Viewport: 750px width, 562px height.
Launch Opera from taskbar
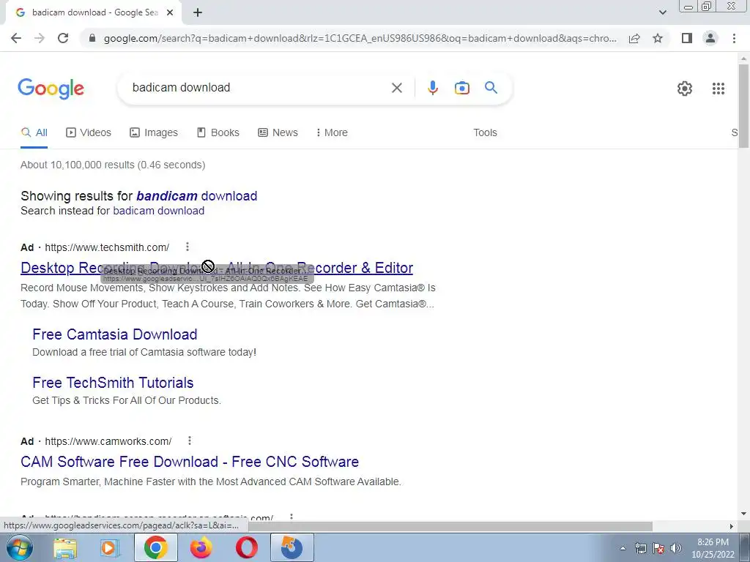246,547
